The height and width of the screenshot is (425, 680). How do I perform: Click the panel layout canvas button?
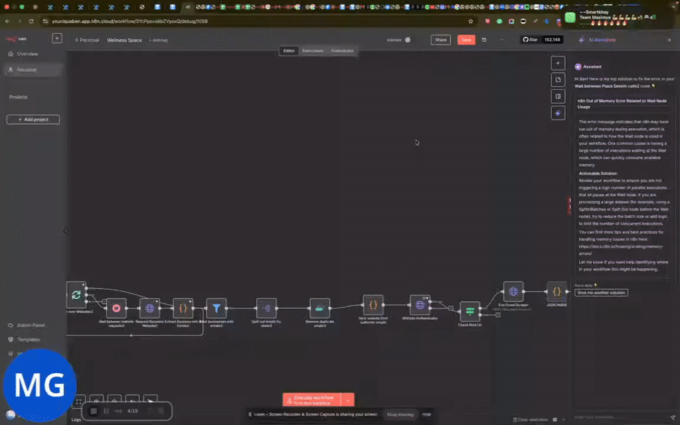point(558,96)
